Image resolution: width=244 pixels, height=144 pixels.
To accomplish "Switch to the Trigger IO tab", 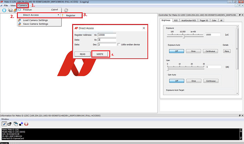I will point(204,20).
